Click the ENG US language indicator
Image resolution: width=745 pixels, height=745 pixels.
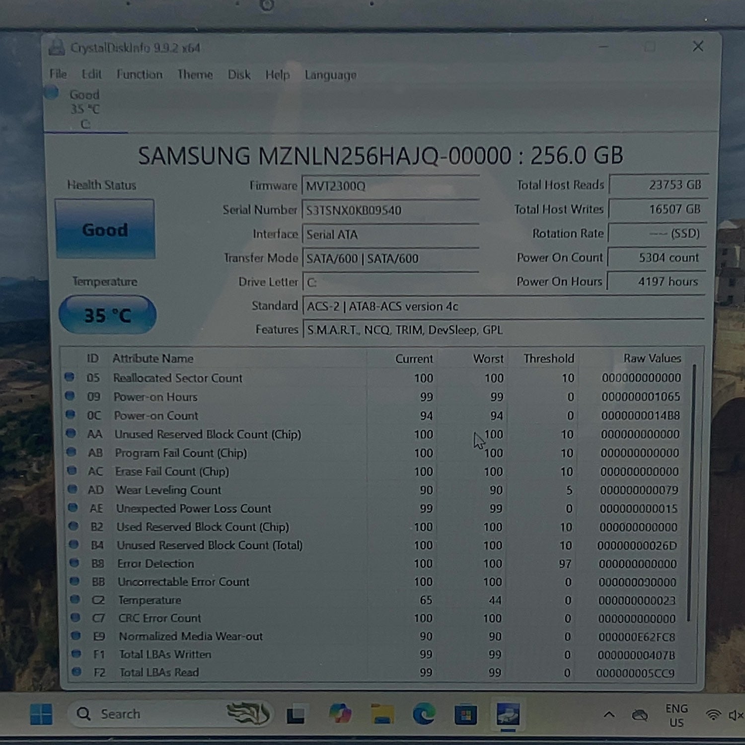(x=676, y=715)
